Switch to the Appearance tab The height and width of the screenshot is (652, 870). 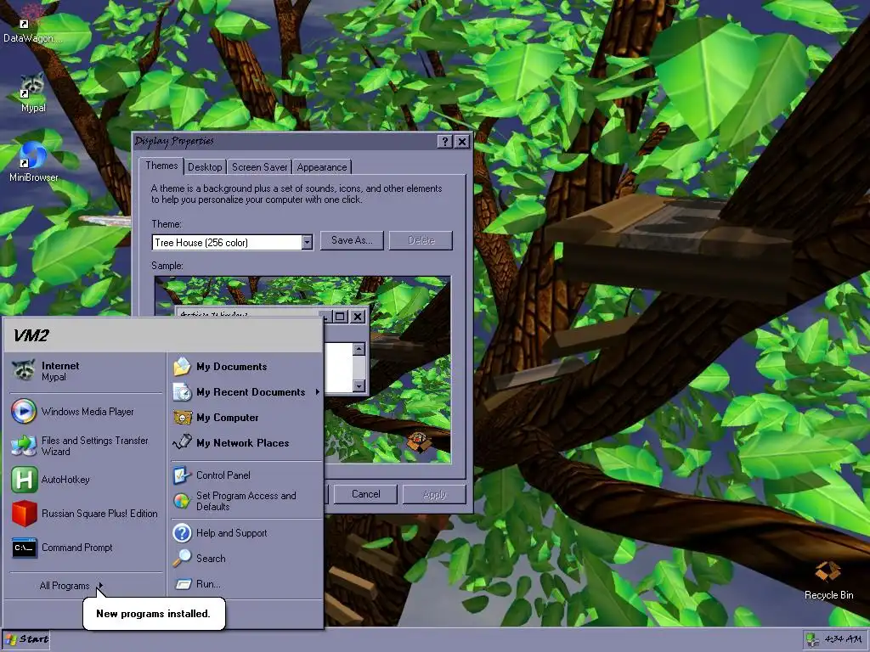[x=322, y=167]
